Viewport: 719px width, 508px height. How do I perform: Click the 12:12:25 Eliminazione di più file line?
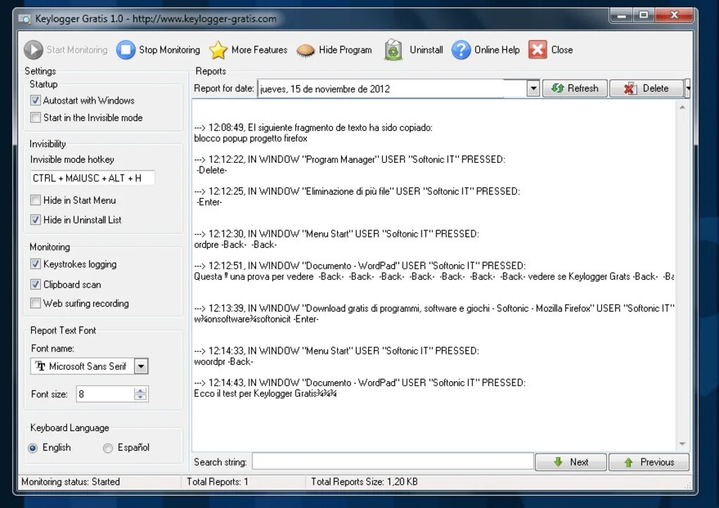point(357,191)
